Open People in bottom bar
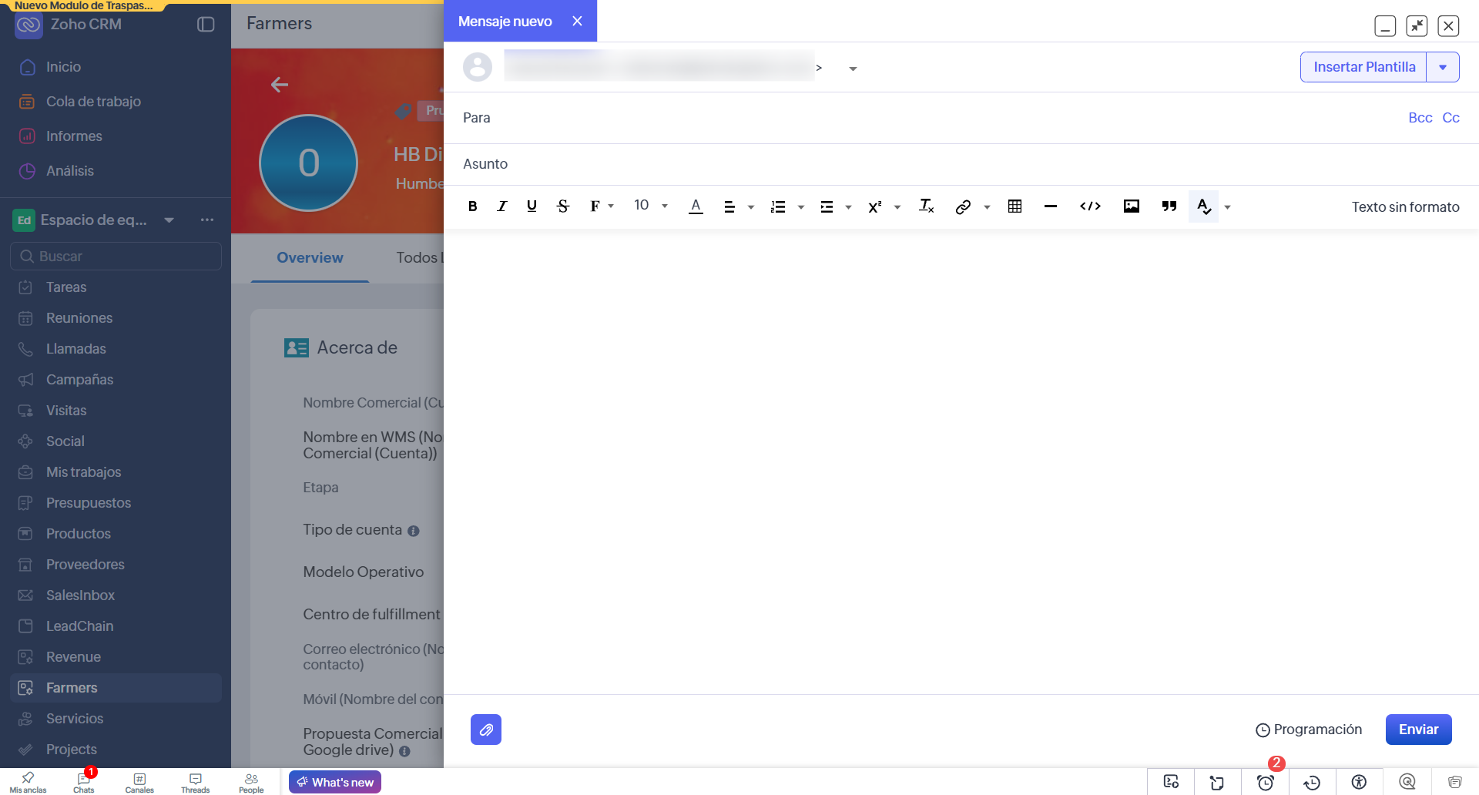 point(251,783)
